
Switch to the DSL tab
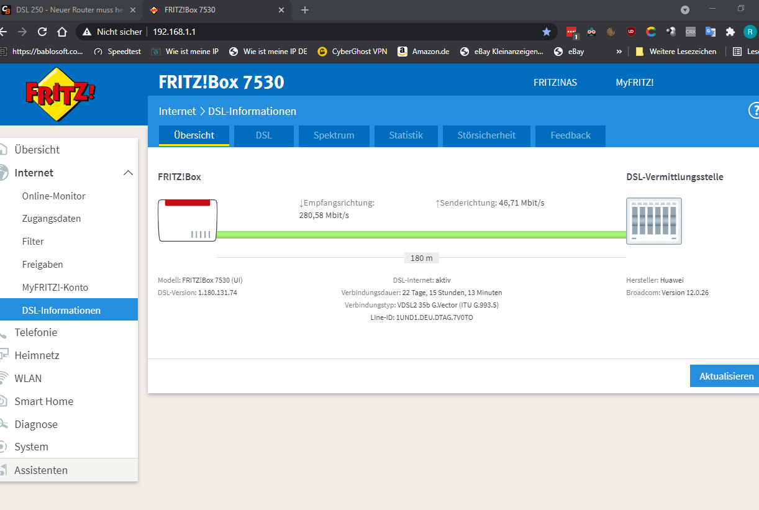[264, 135]
